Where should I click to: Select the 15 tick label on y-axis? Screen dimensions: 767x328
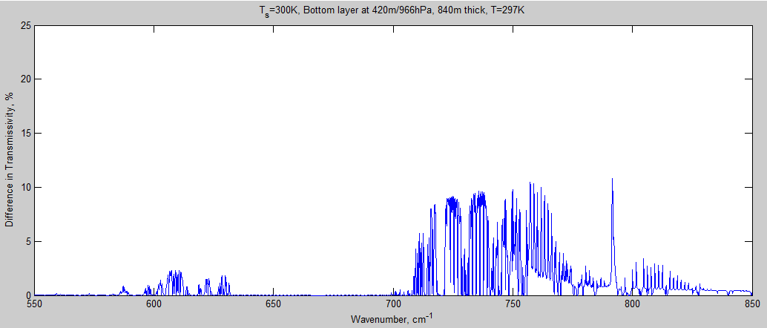(x=25, y=134)
